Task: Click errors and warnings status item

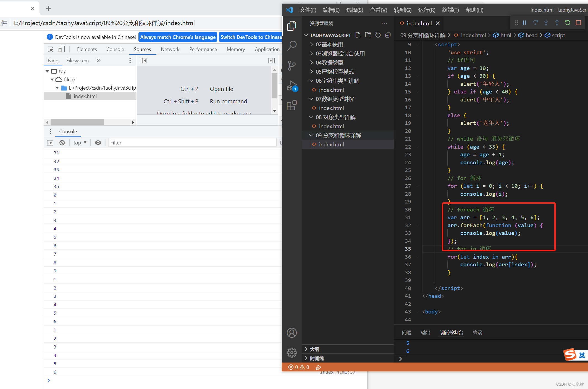Action: click(299, 367)
